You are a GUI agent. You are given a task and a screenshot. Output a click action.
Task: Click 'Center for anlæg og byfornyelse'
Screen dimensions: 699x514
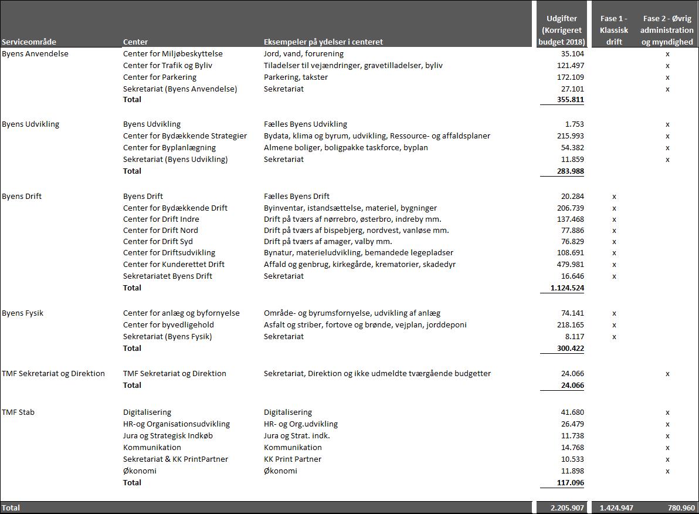coord(181,313)
